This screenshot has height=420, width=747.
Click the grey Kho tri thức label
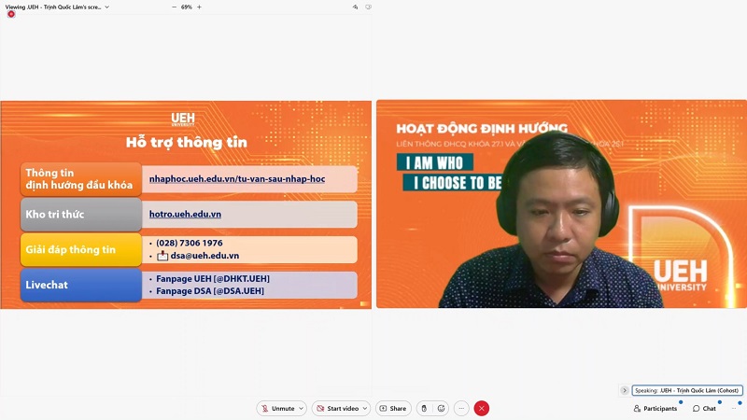pyautogui.click(x=81, y=215)
